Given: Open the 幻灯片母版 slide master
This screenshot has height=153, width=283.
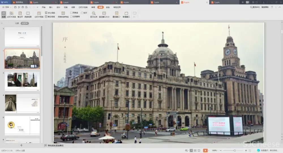Looking at the screenshot, I should point(39,15).
